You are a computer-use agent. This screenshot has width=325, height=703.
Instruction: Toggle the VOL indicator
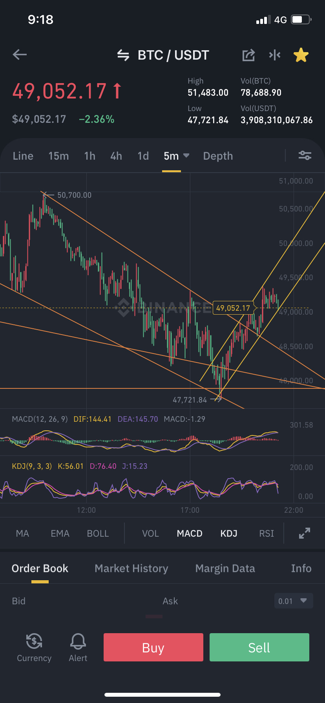point(150,534)
